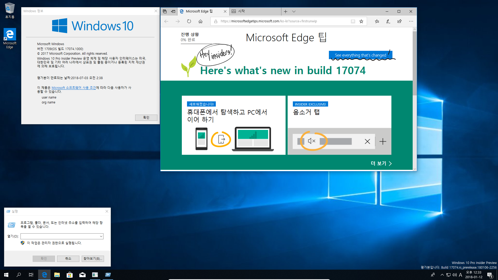Viewport: 498px width, 280px height.
Task: Click 찾아보기(B)... in the 실행 dialog
Action: [x=93, y=258]
